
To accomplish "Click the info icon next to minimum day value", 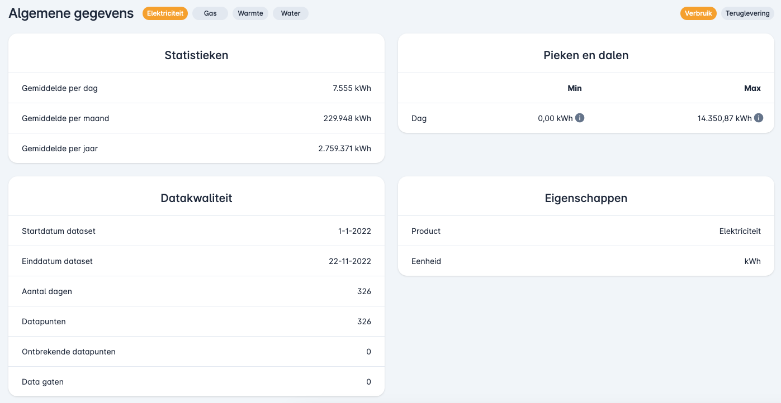I will (x=580, y=118).
